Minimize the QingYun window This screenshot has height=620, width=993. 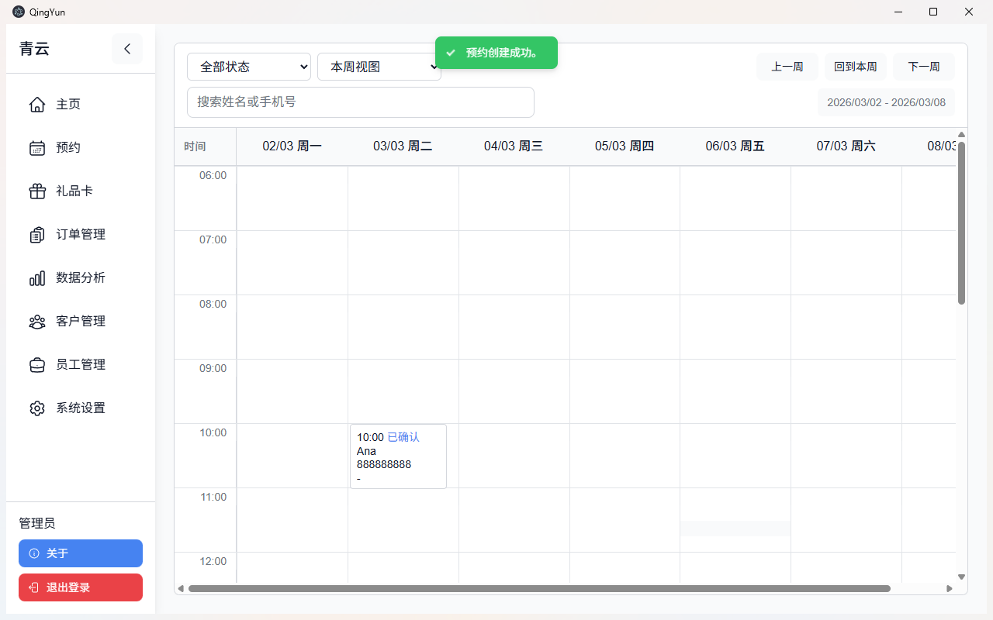(898, 12)
